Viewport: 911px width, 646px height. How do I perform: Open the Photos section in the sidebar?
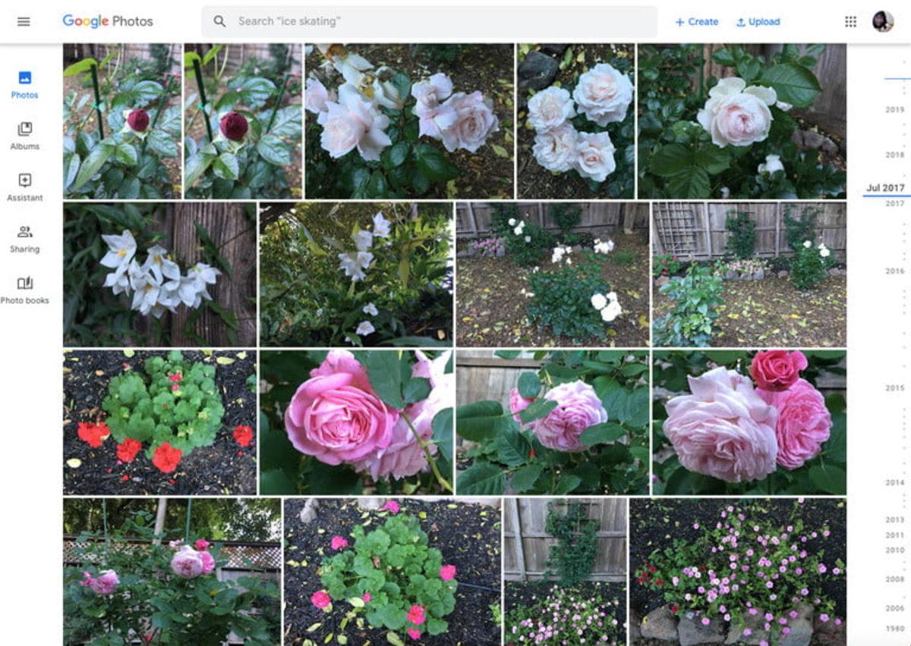click(x=25, y=83)
